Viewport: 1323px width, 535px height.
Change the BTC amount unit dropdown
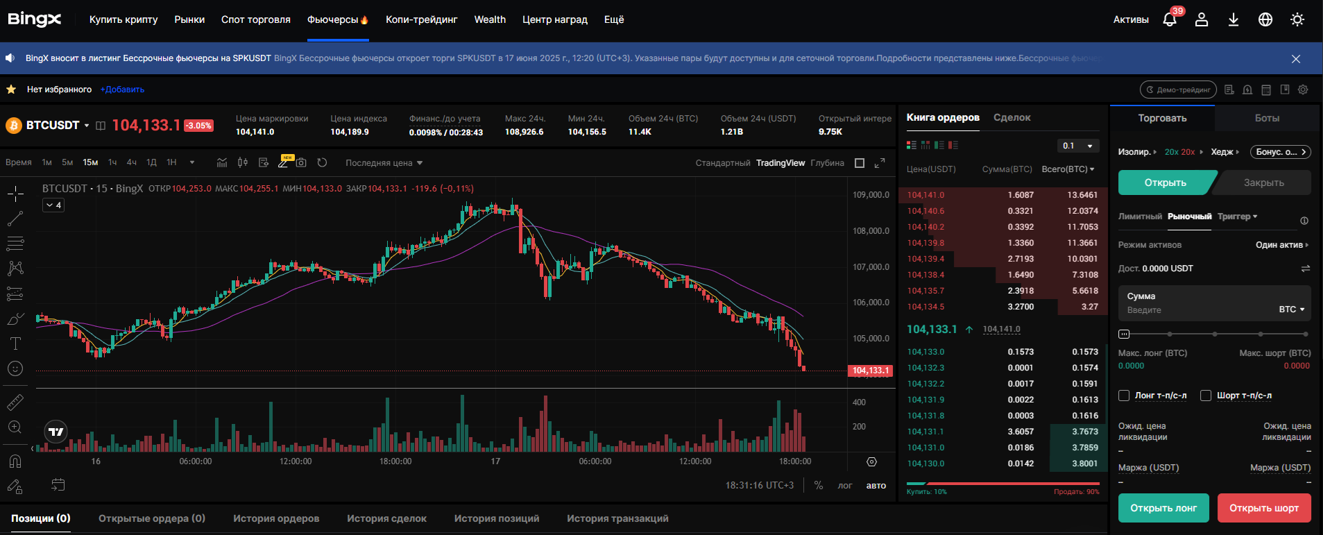[x=1292, y=309]
